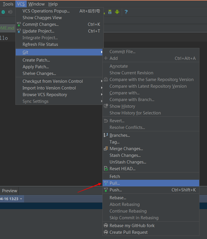Click the merge icon beside Merge Changes
The image size is (207, 239).
pyautogui.click(x=106, y=148)
